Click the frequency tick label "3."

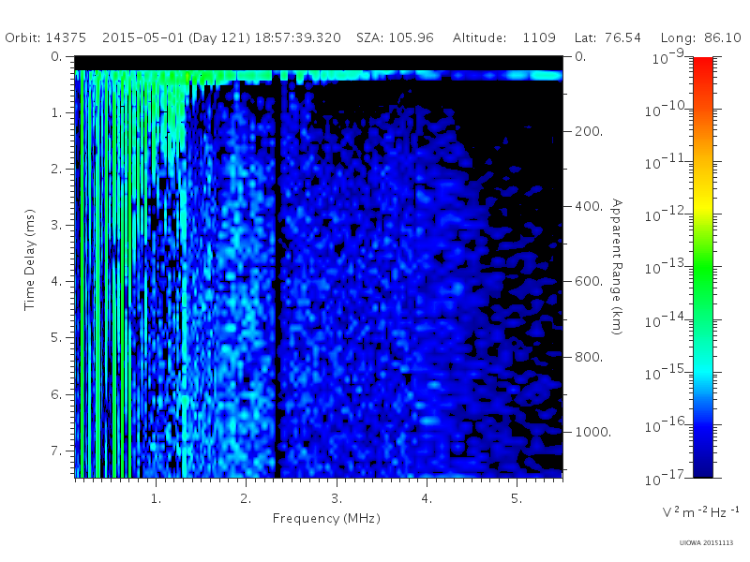point(337,498)
